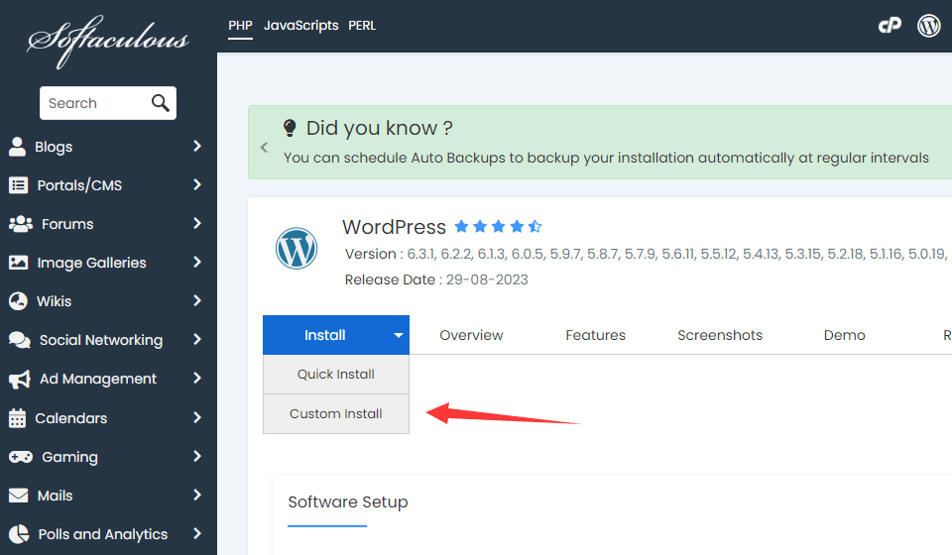Expand the Forums category chevron

[197, 224]
